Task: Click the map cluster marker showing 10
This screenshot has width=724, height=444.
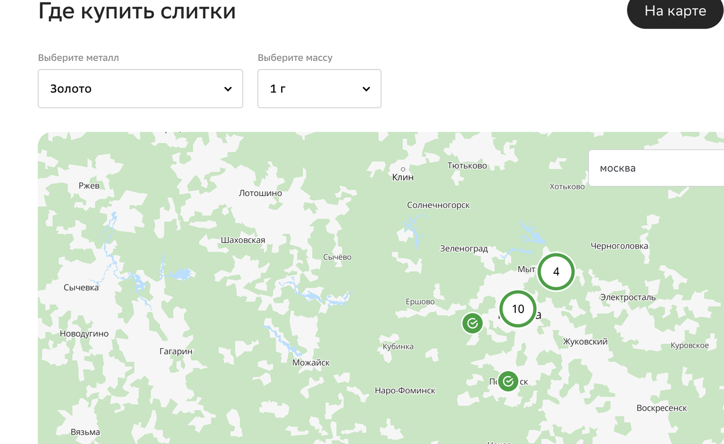Action: click(518, 309)
